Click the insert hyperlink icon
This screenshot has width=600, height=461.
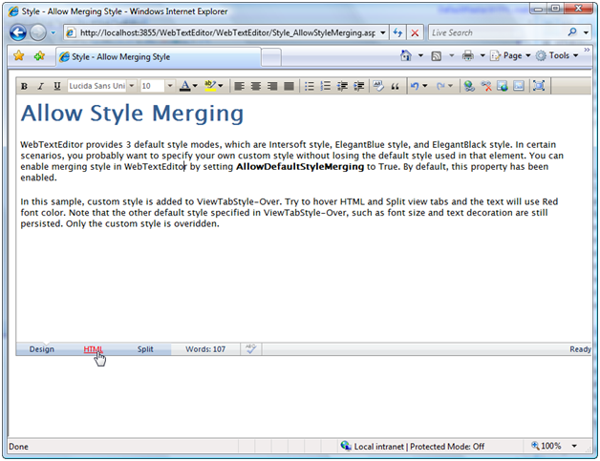click(468, 86)
